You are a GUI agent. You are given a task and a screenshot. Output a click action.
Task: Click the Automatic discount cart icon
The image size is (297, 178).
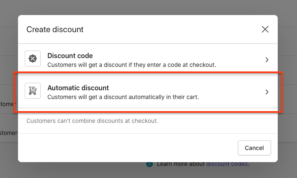tap(33, 91)
